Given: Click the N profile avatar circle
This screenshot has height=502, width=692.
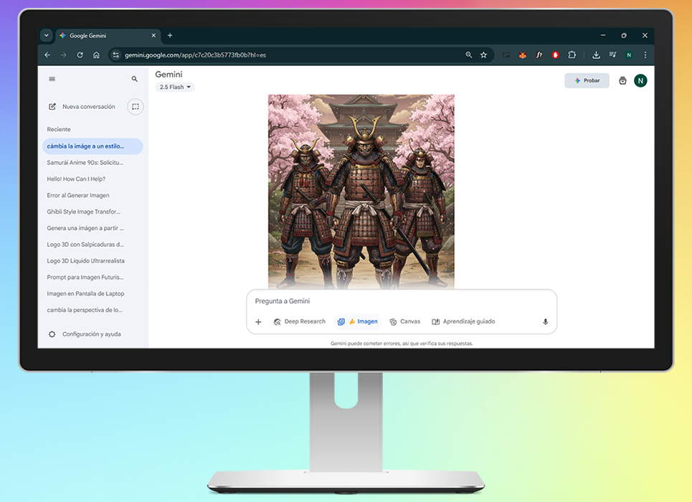Looking at the screenshot, I should pyautogui.click(x=640, y=80).
